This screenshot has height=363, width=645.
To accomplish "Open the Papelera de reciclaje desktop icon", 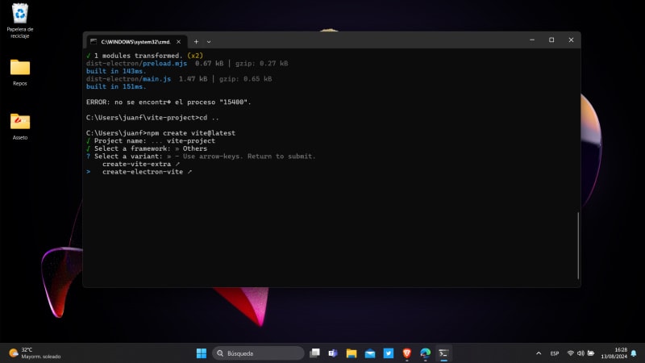I will 19,21.
